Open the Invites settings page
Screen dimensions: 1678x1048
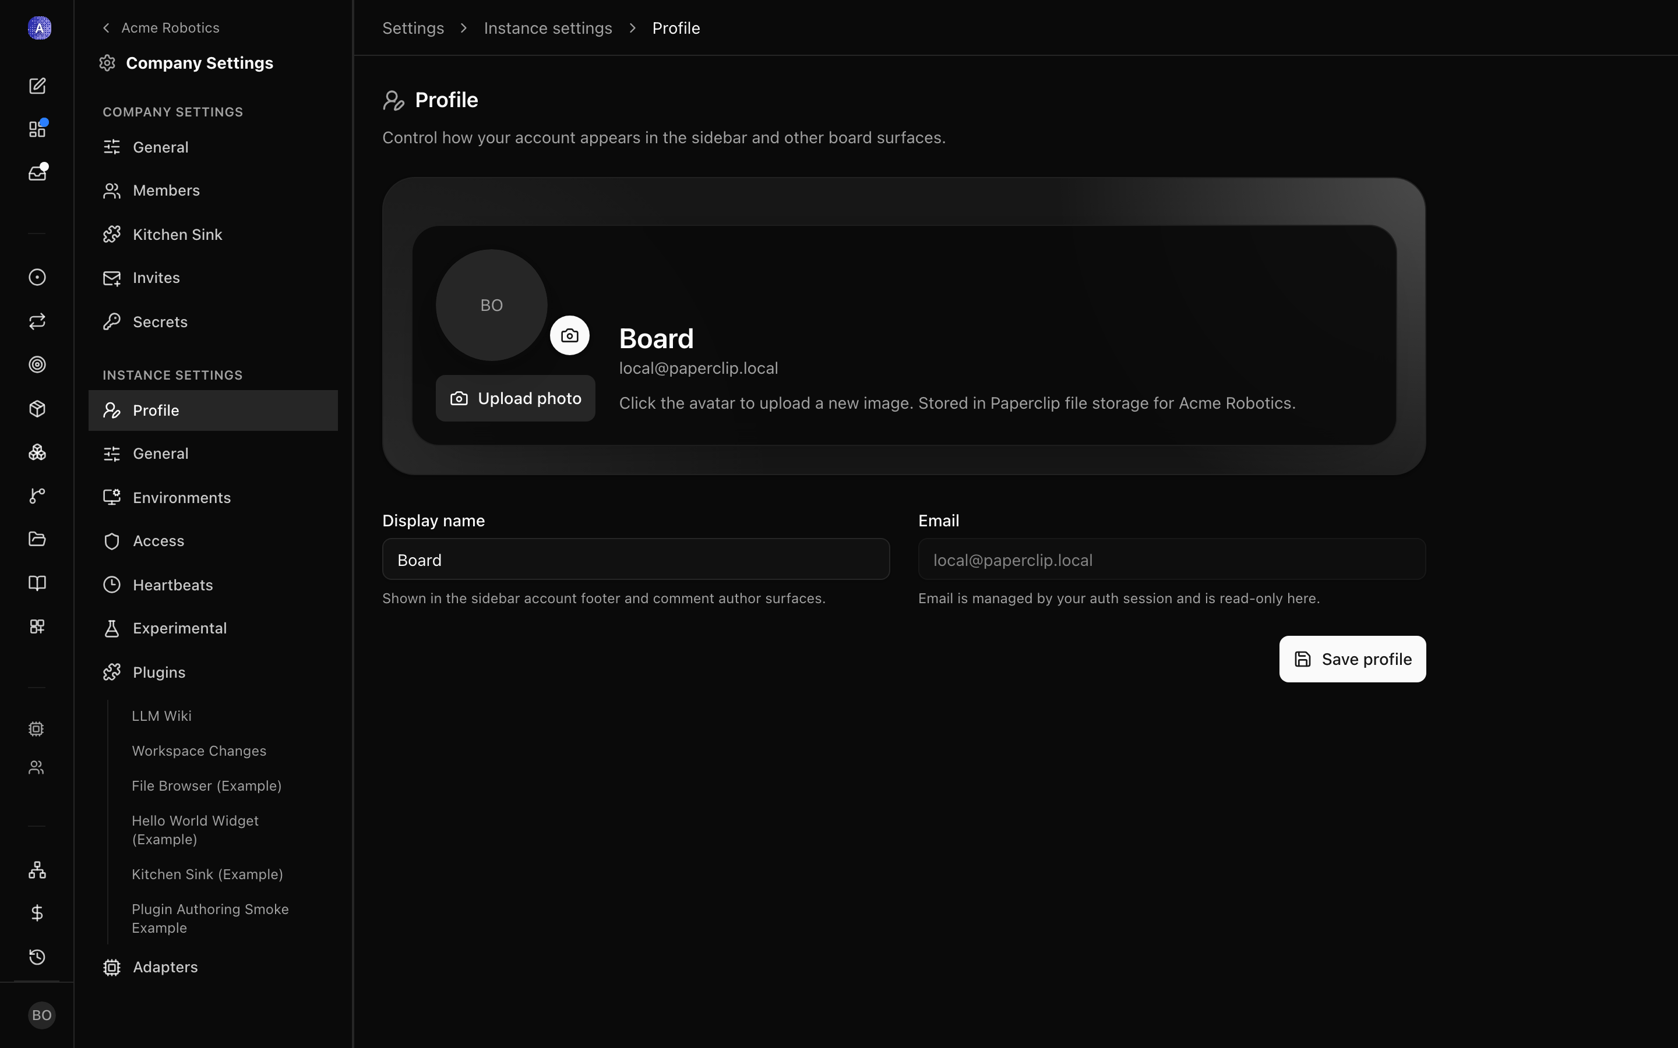[x=214, y=278]
